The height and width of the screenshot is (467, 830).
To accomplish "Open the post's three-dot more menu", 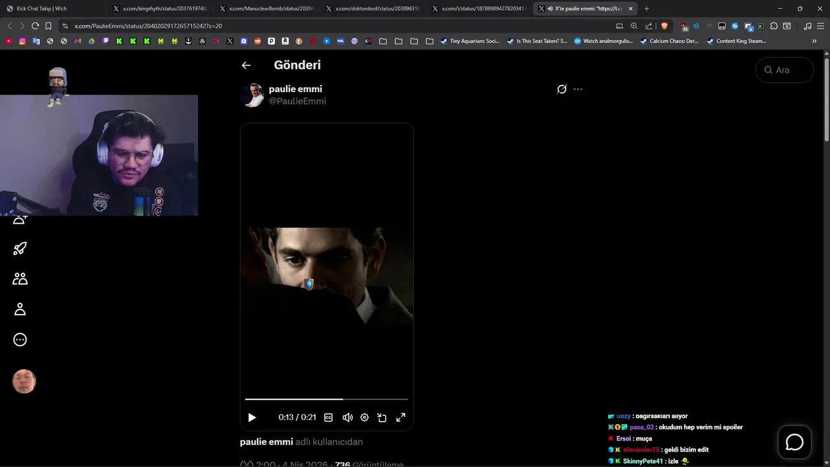I will coord(578,89).
